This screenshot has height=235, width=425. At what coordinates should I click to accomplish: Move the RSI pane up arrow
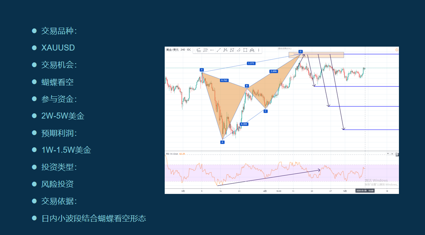(x=388, y=154)
